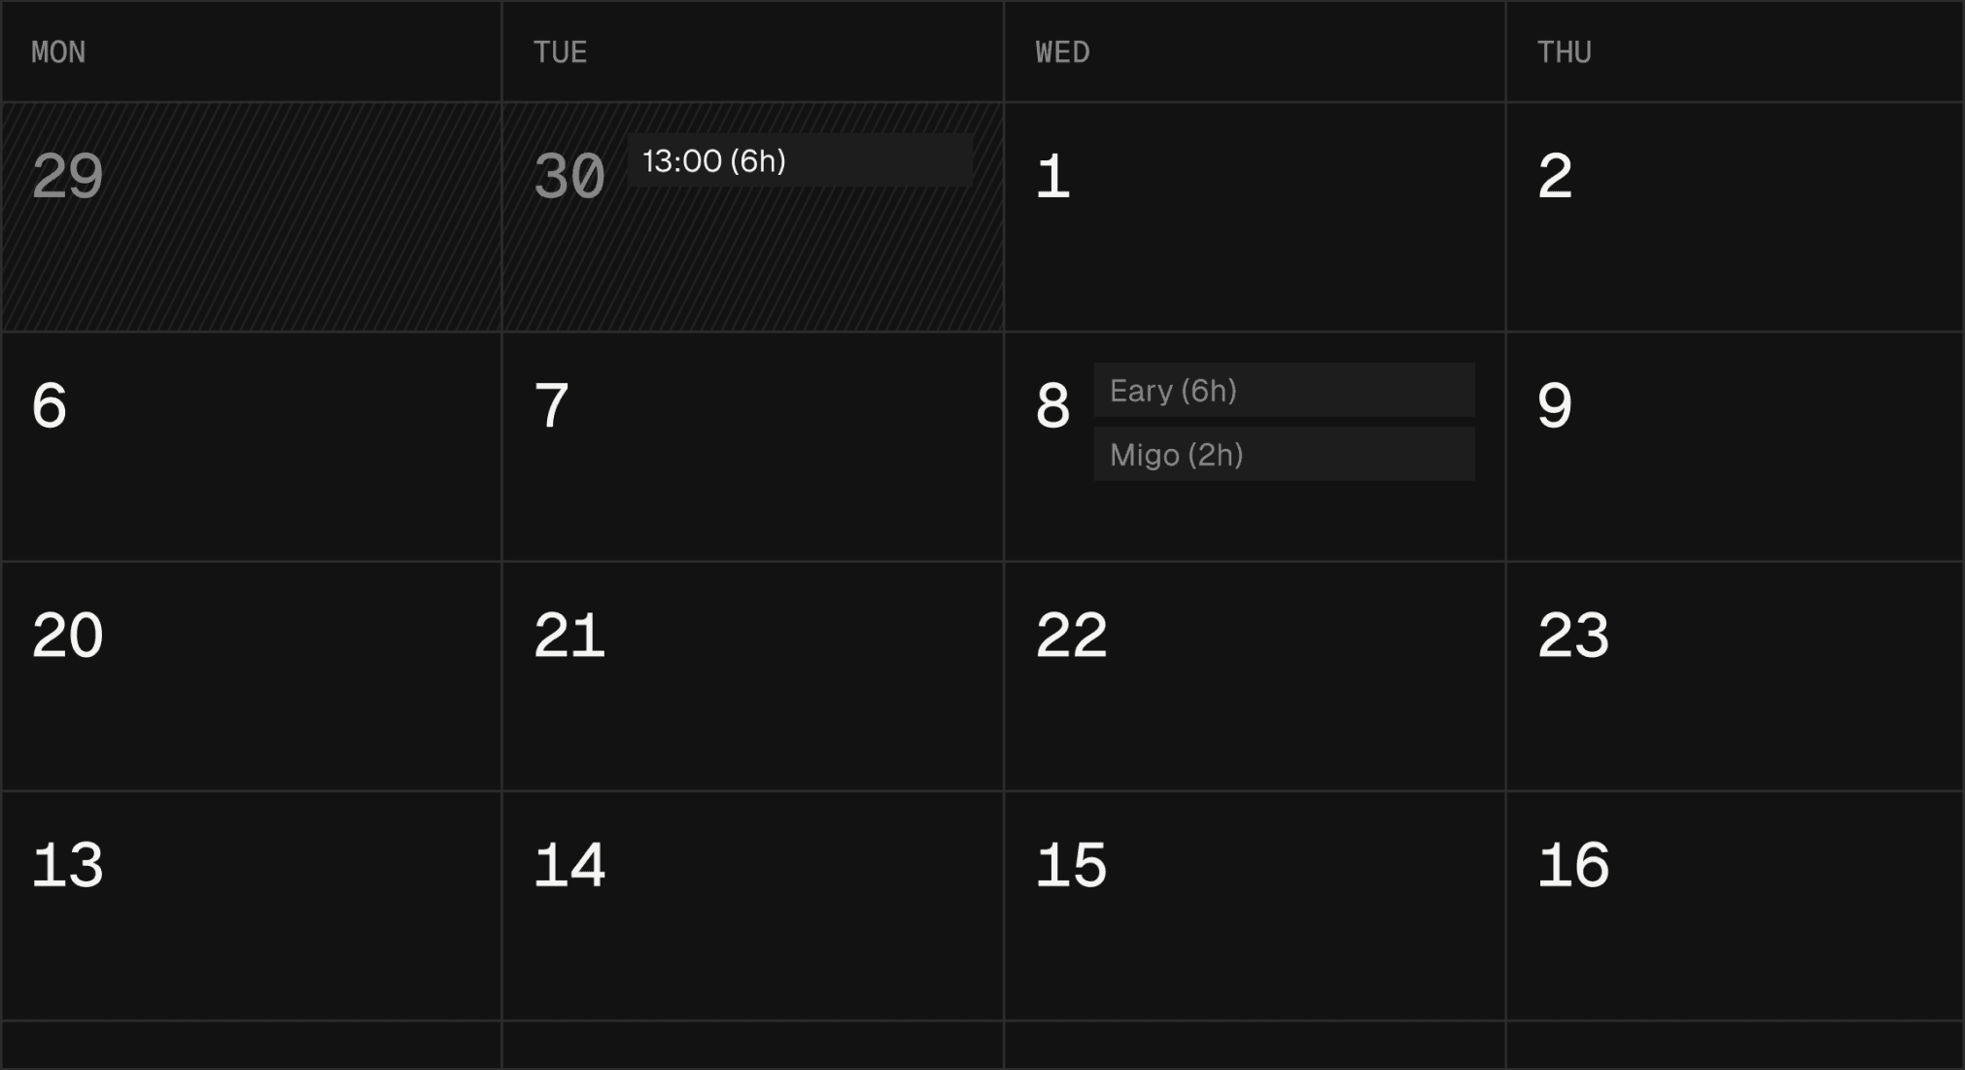
Task: Select the day 13 cell
Action: click(x=251, y=906)
